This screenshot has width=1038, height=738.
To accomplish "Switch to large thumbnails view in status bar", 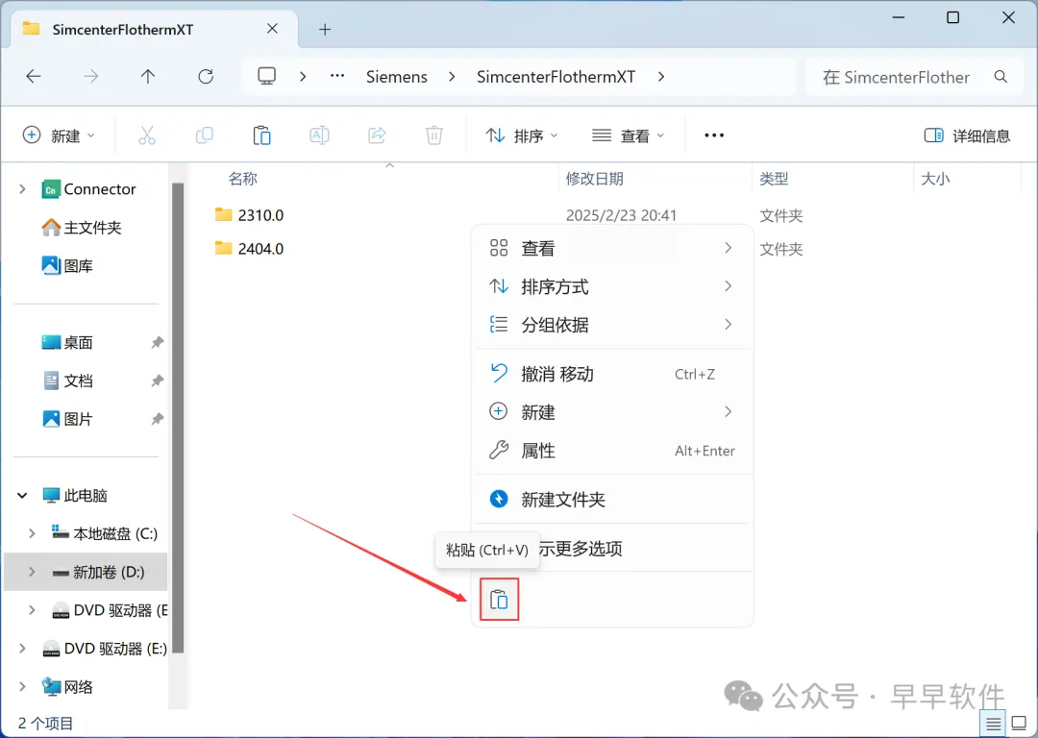I will click(x=1020, y=725).
